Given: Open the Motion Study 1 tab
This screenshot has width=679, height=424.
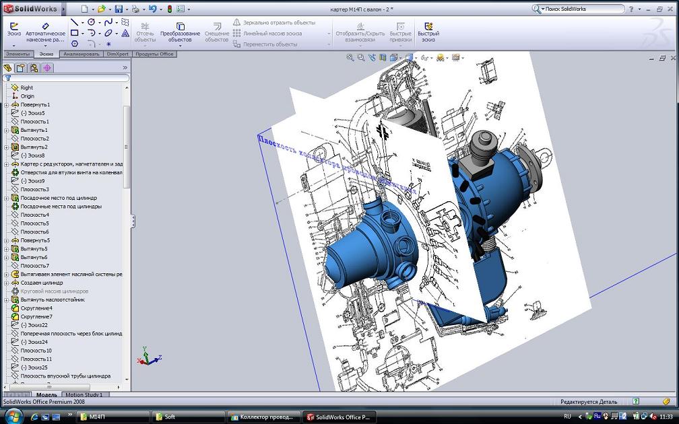Looking at the screenshot, I should coord(84,394).
